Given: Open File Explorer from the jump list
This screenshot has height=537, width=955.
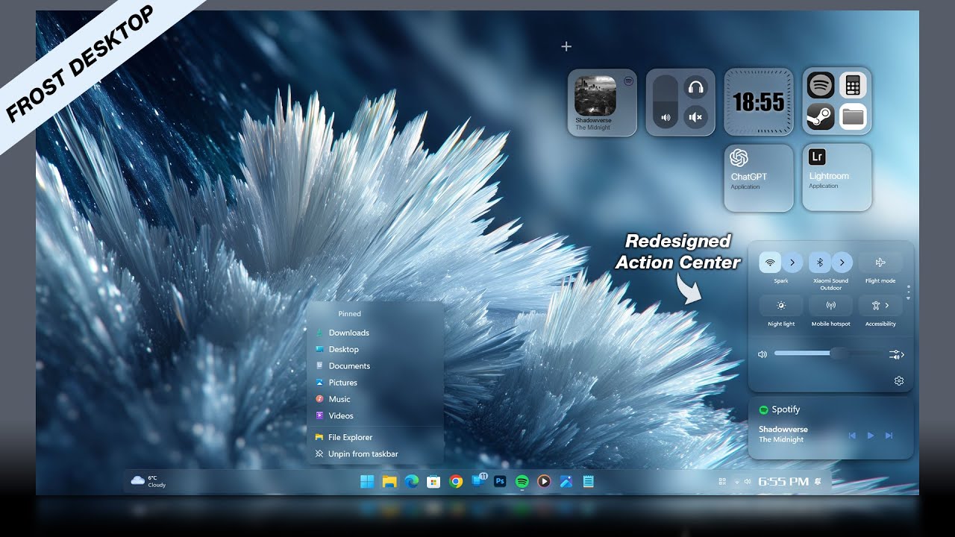Looking at the screenshot, I should (375, 437).
